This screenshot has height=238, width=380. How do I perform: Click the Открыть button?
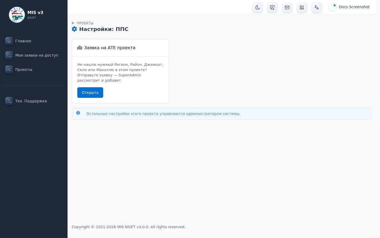[x=90, y=93]
